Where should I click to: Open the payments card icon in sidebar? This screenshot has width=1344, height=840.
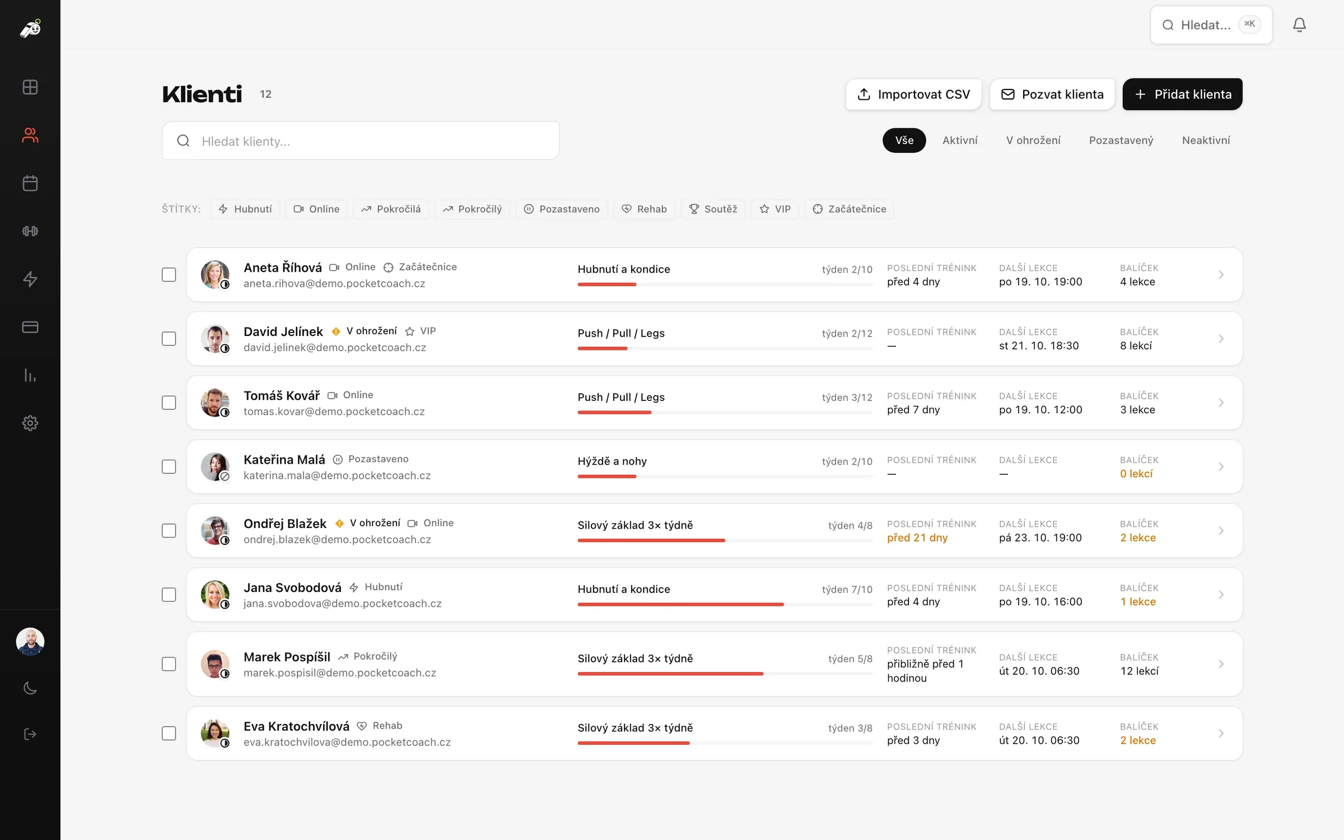(x=30, y=327)
